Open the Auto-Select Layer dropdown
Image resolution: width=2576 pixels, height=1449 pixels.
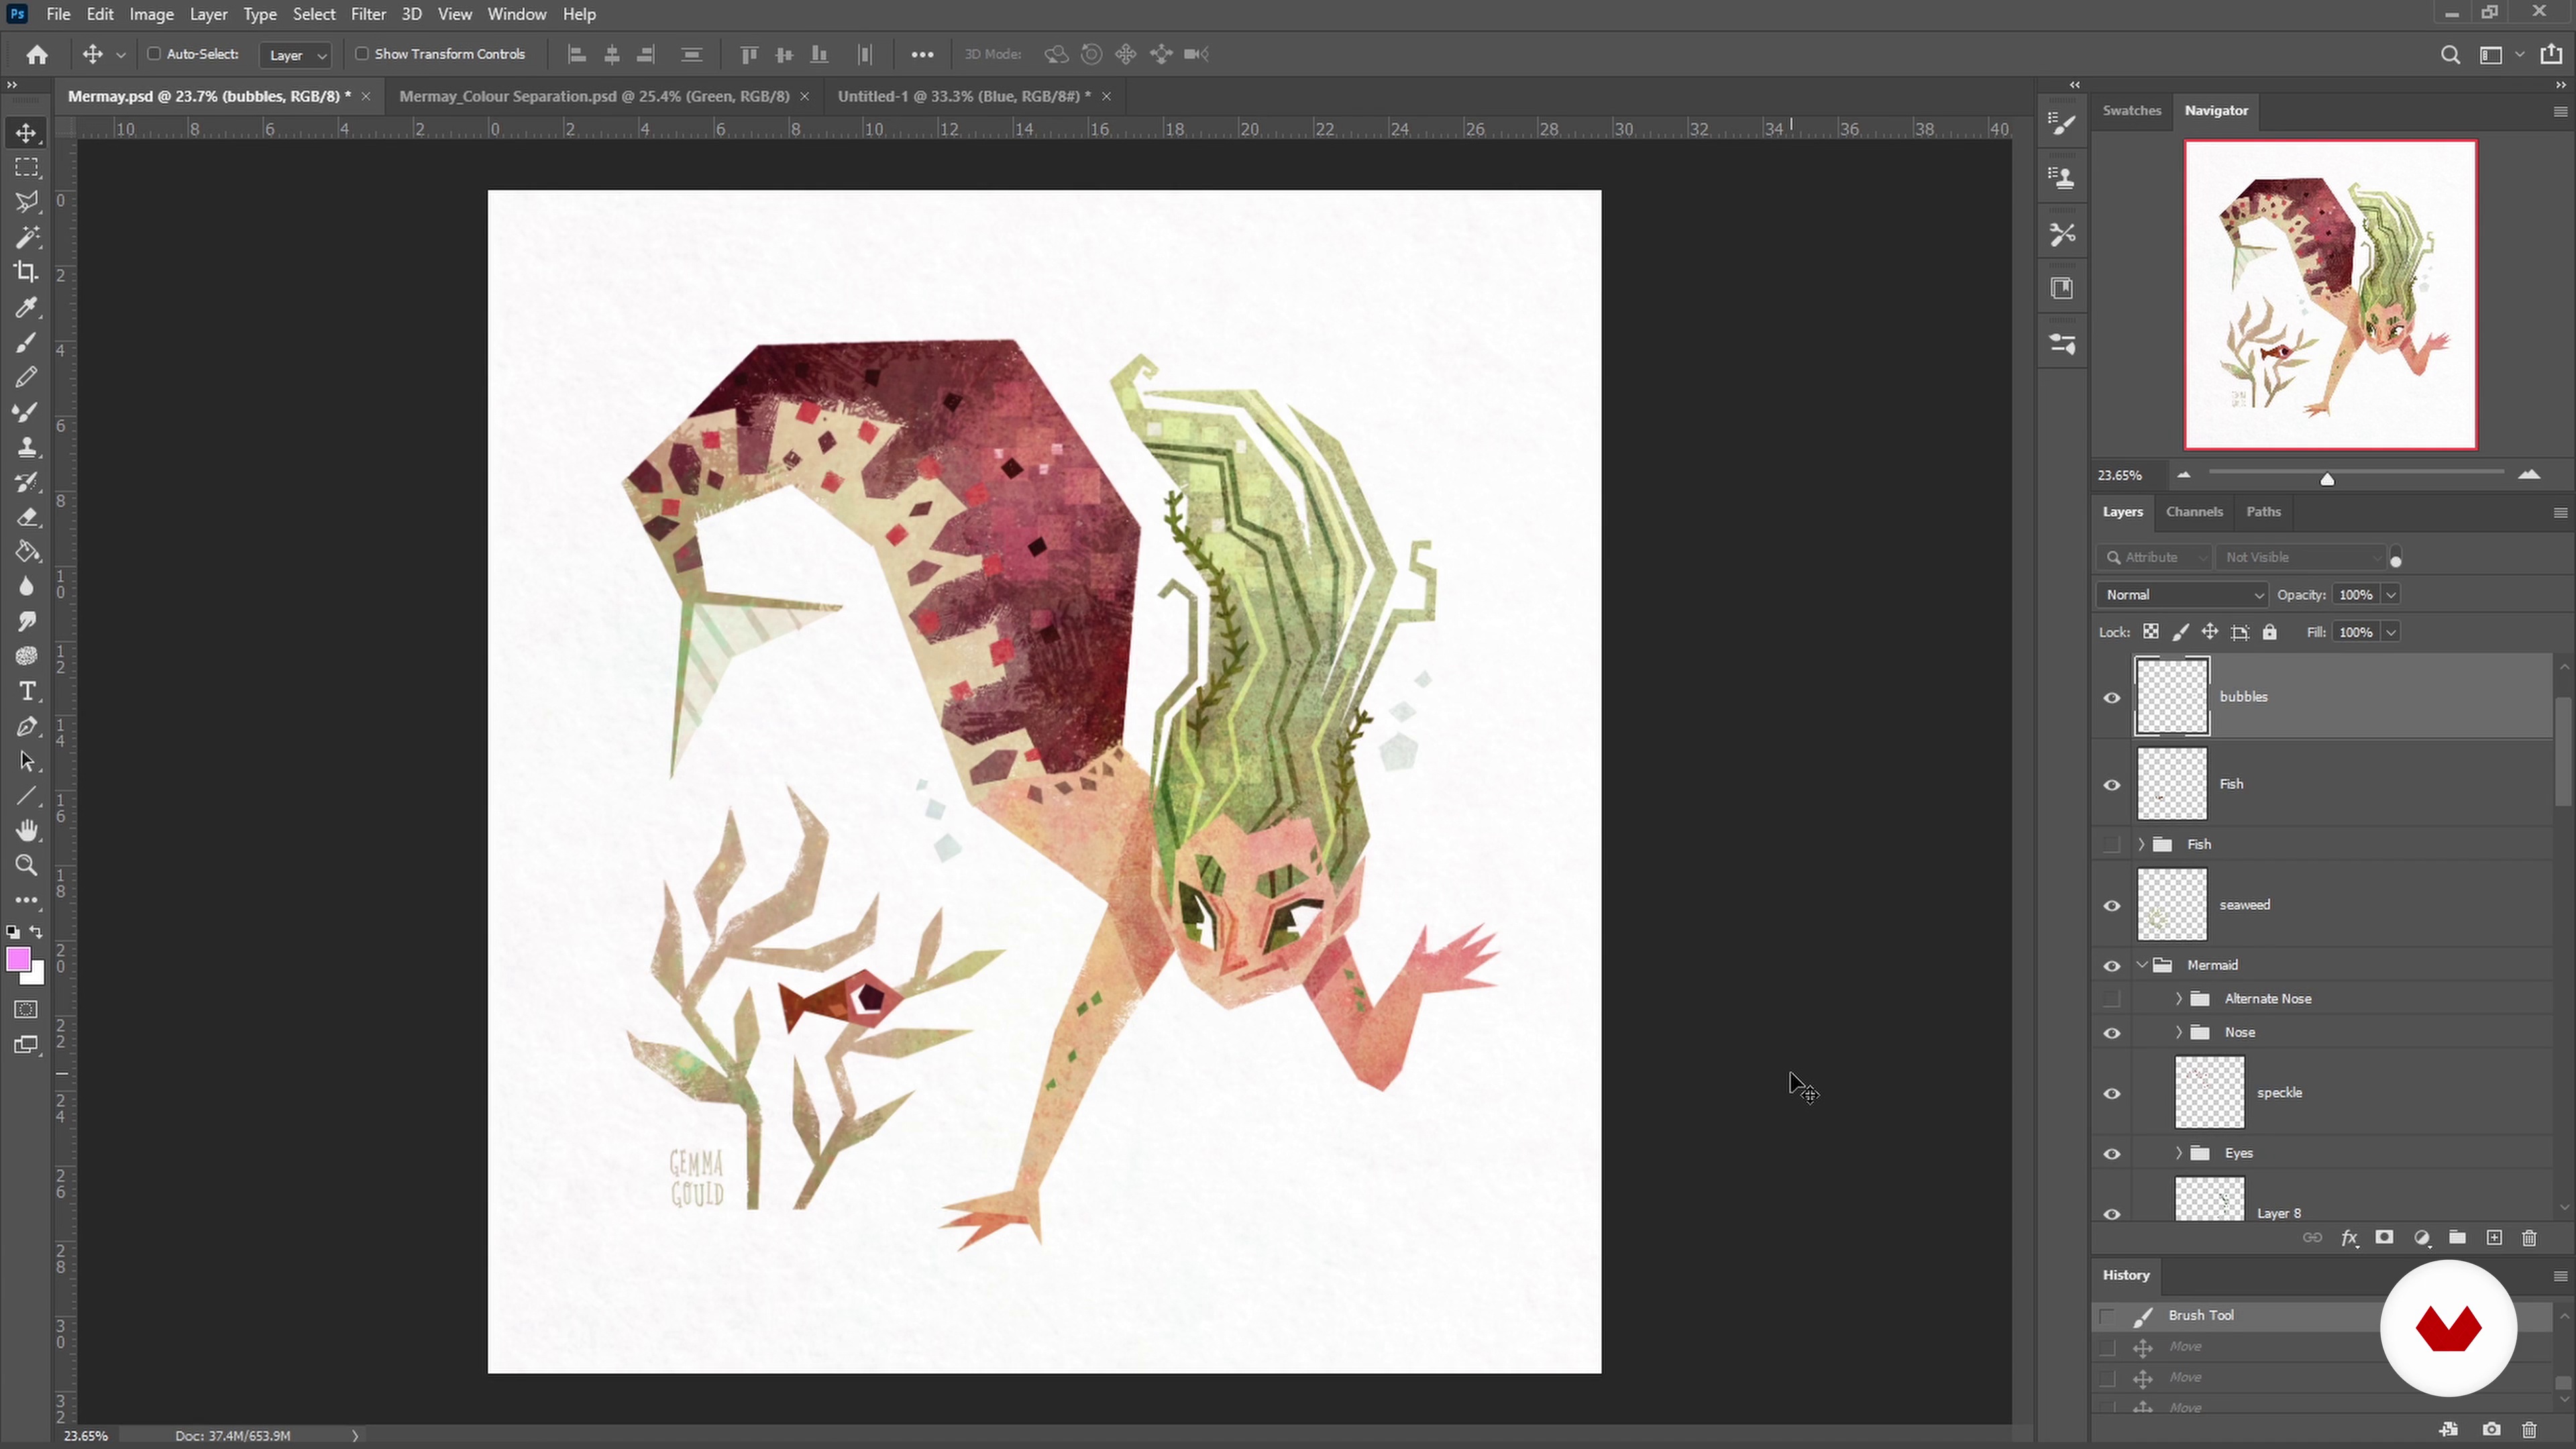tap(295, 55)
